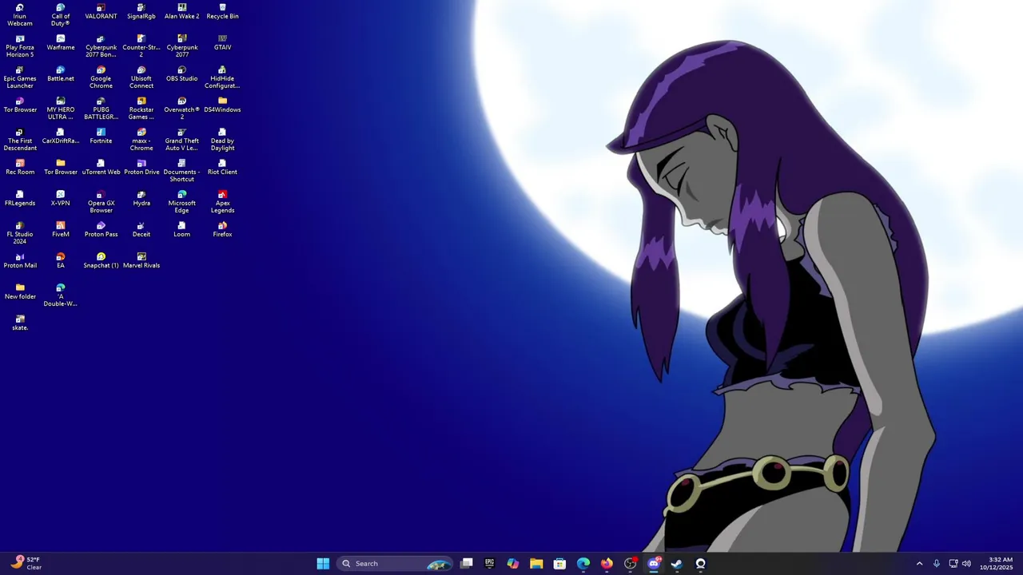
Task: Select the Opera GX Browser shortcut
Action: (x=101, y=201)
